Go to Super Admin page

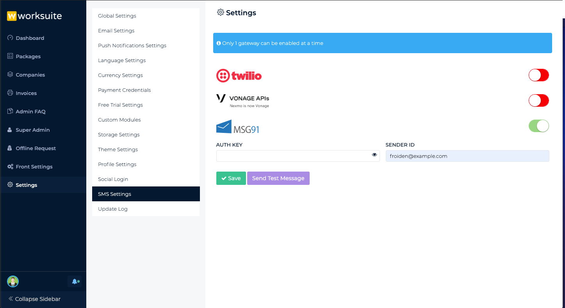(33, 130)
